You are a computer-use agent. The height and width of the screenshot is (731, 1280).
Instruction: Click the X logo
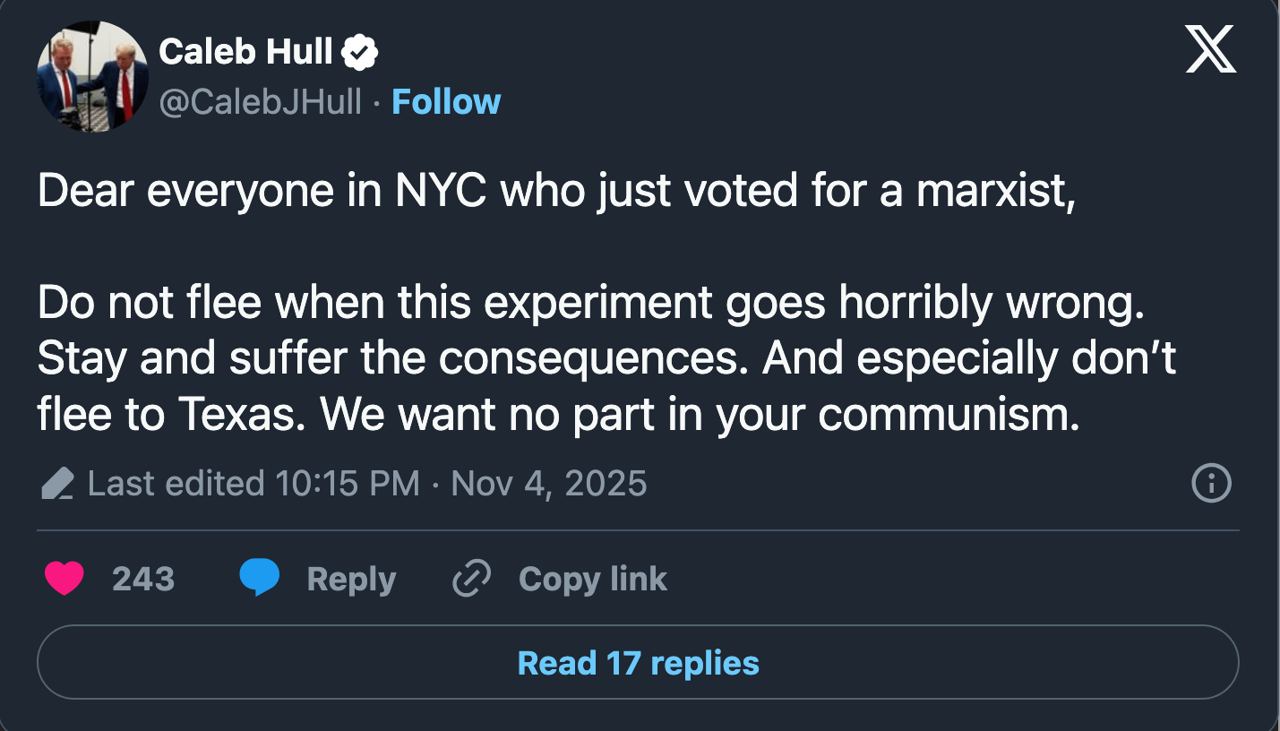[1210, 50]
